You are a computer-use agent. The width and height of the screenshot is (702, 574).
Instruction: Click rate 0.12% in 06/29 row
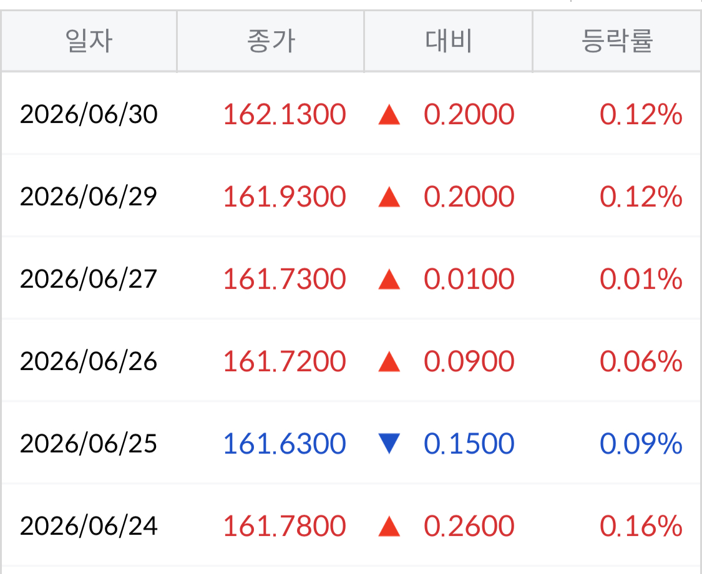click(x=641, y=197)
